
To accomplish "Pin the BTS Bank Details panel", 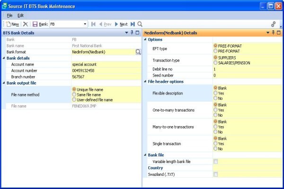I will click(x=132, y=33).
